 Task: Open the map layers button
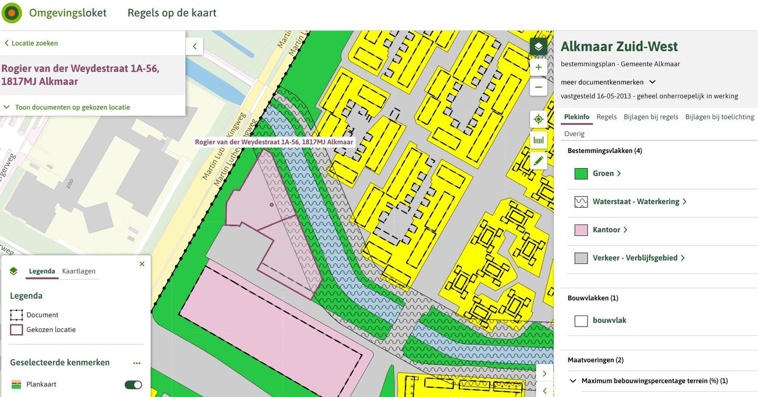(538, 47)
